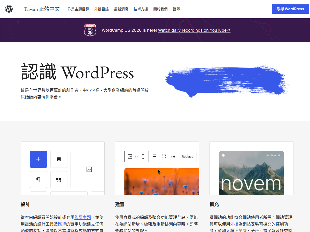Click the drag handle dots icon
The image size is (310, 232).
pos(136,156)
